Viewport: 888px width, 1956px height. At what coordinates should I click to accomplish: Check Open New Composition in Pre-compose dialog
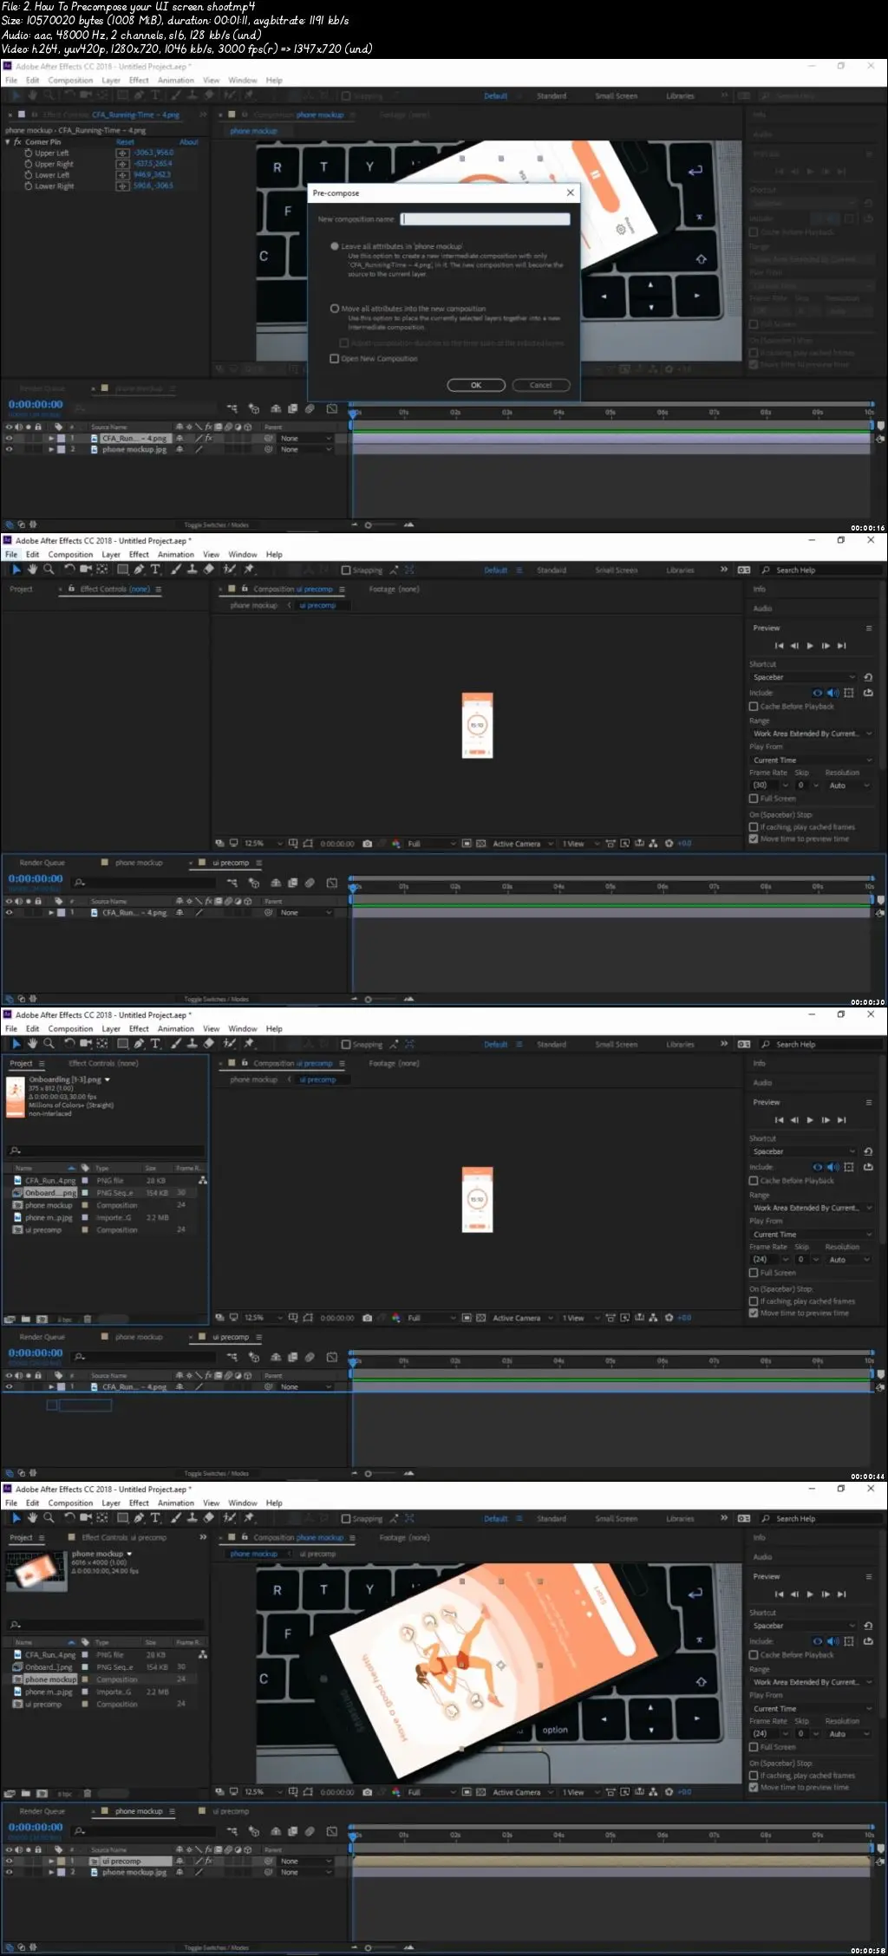tap(335, 358)
